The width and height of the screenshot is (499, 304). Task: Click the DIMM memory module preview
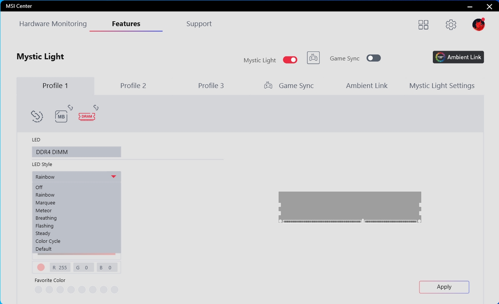pos(350,207)
